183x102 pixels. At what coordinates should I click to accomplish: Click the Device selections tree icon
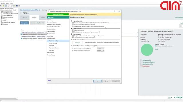pyautogui.click(x=2, y=15)
